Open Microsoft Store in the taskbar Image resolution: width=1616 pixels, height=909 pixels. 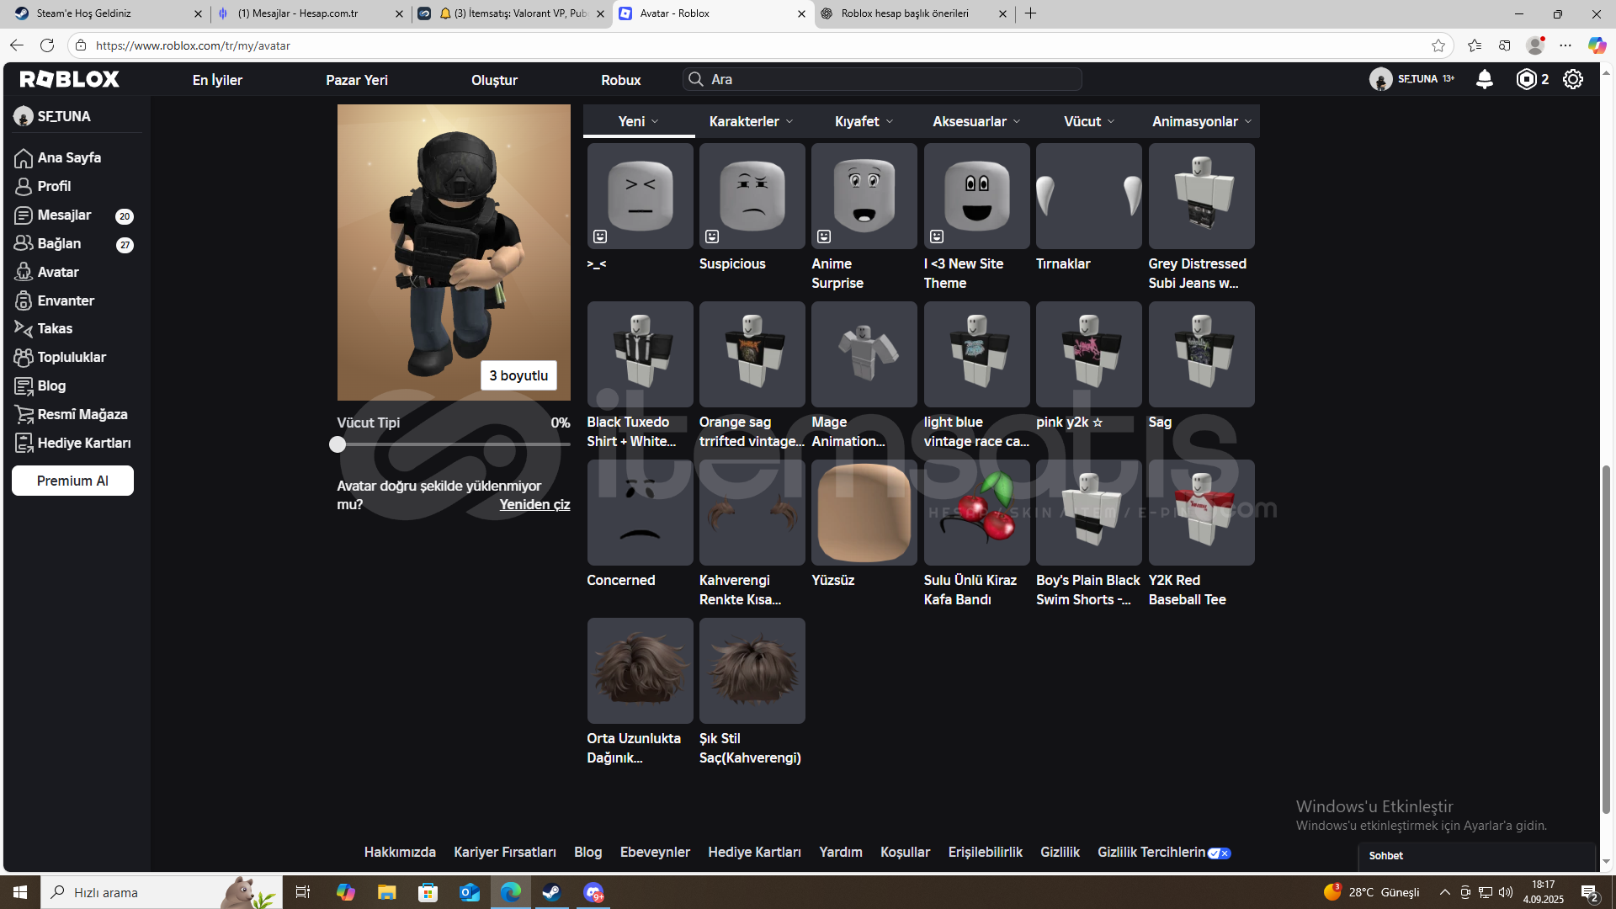pyautogui.click(x=428, y=892)
